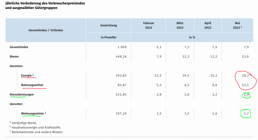Select the green-circled Dienstleistungen value 2,9
Screen dimensions: 258x140
246,95
